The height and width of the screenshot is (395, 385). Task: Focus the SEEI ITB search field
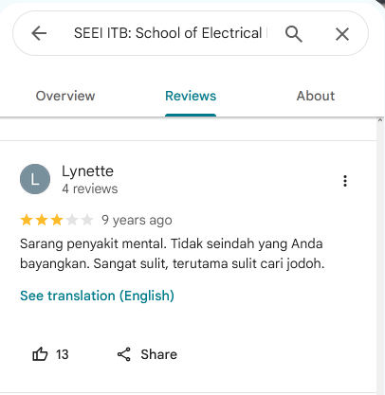pyautogui.click(x=171, y=33)
